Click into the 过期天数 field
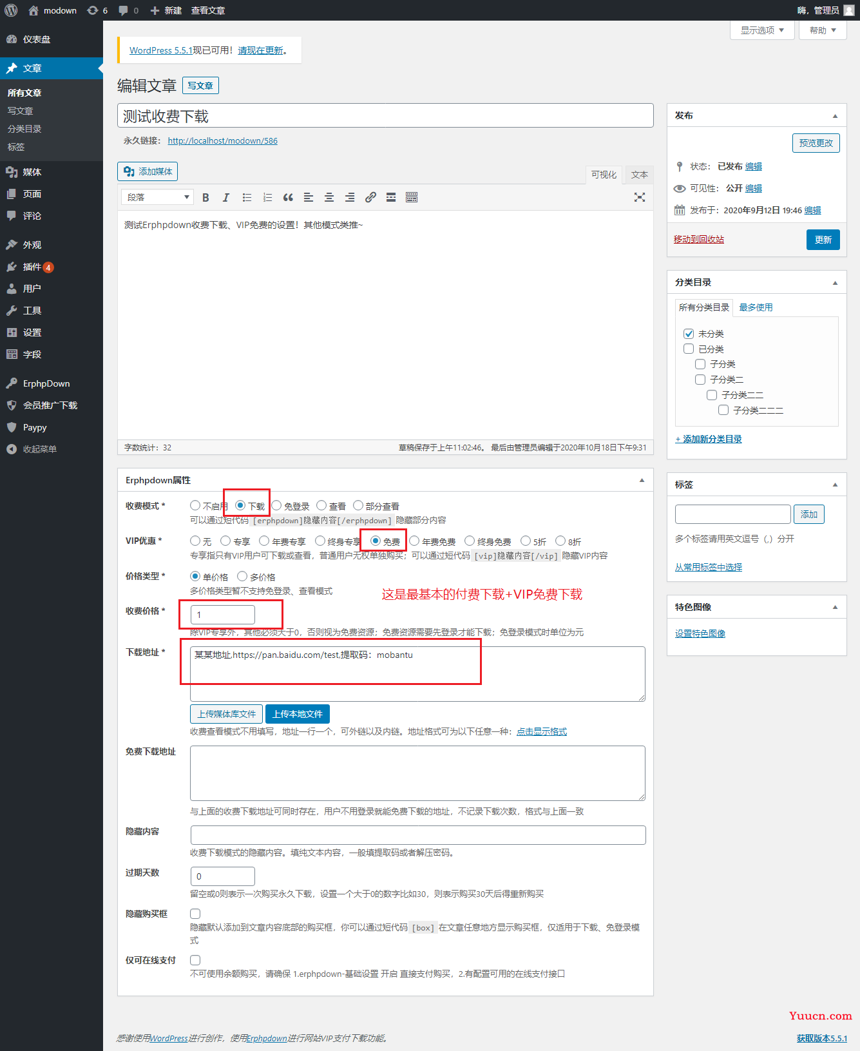The height and width of the screenshot is (1051, 860). [223, 876]
